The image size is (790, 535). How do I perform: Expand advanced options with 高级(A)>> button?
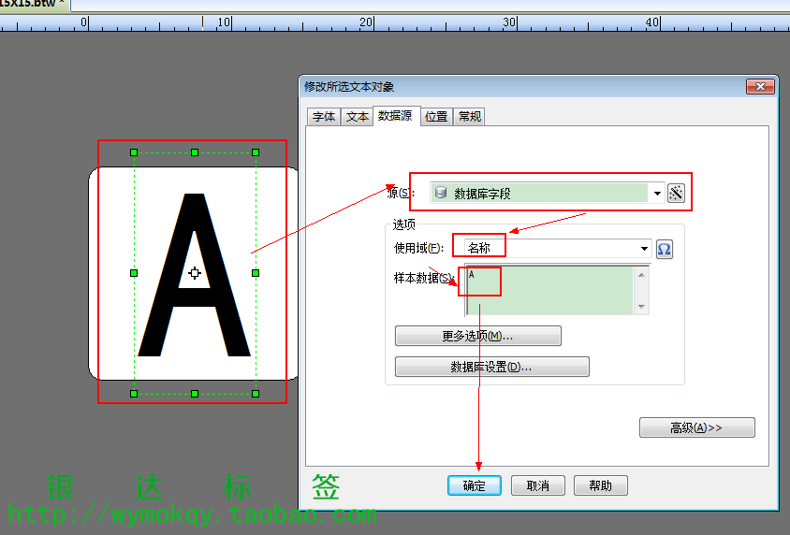coord(696,427)
